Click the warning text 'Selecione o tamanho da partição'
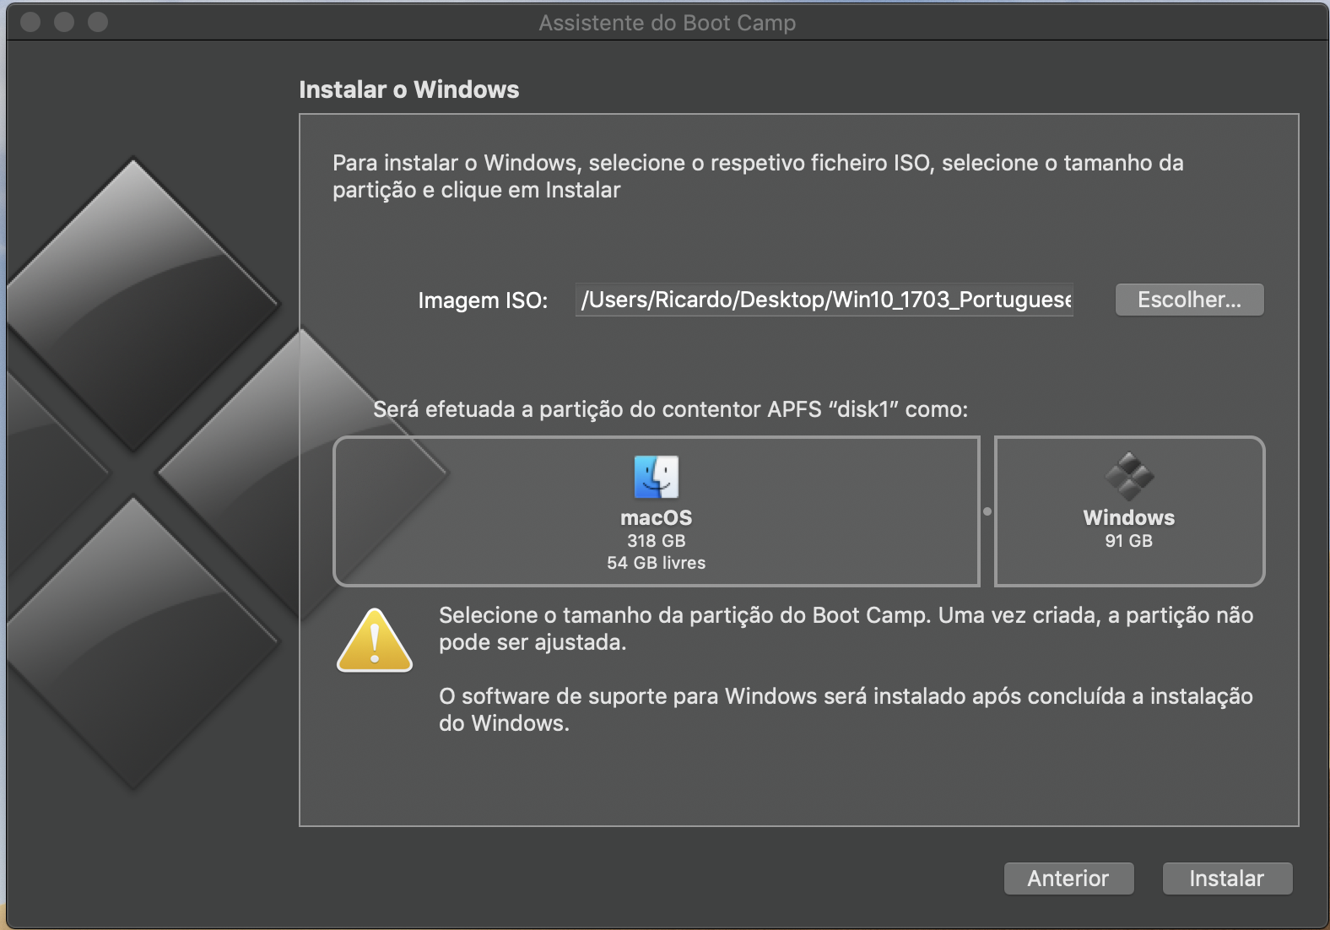Viewport: 1330px width, 930px height. 846,629
